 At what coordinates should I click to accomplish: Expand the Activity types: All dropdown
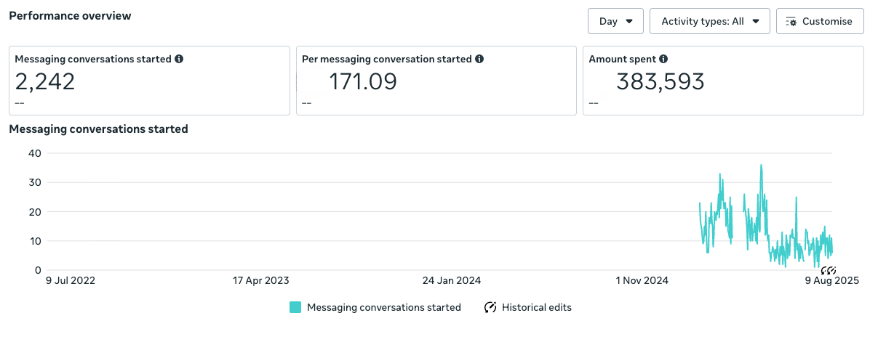pos(709,21)
